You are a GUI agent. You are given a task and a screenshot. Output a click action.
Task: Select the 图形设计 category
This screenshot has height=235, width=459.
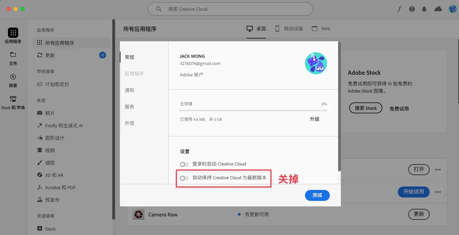click(x=50, y=138)
